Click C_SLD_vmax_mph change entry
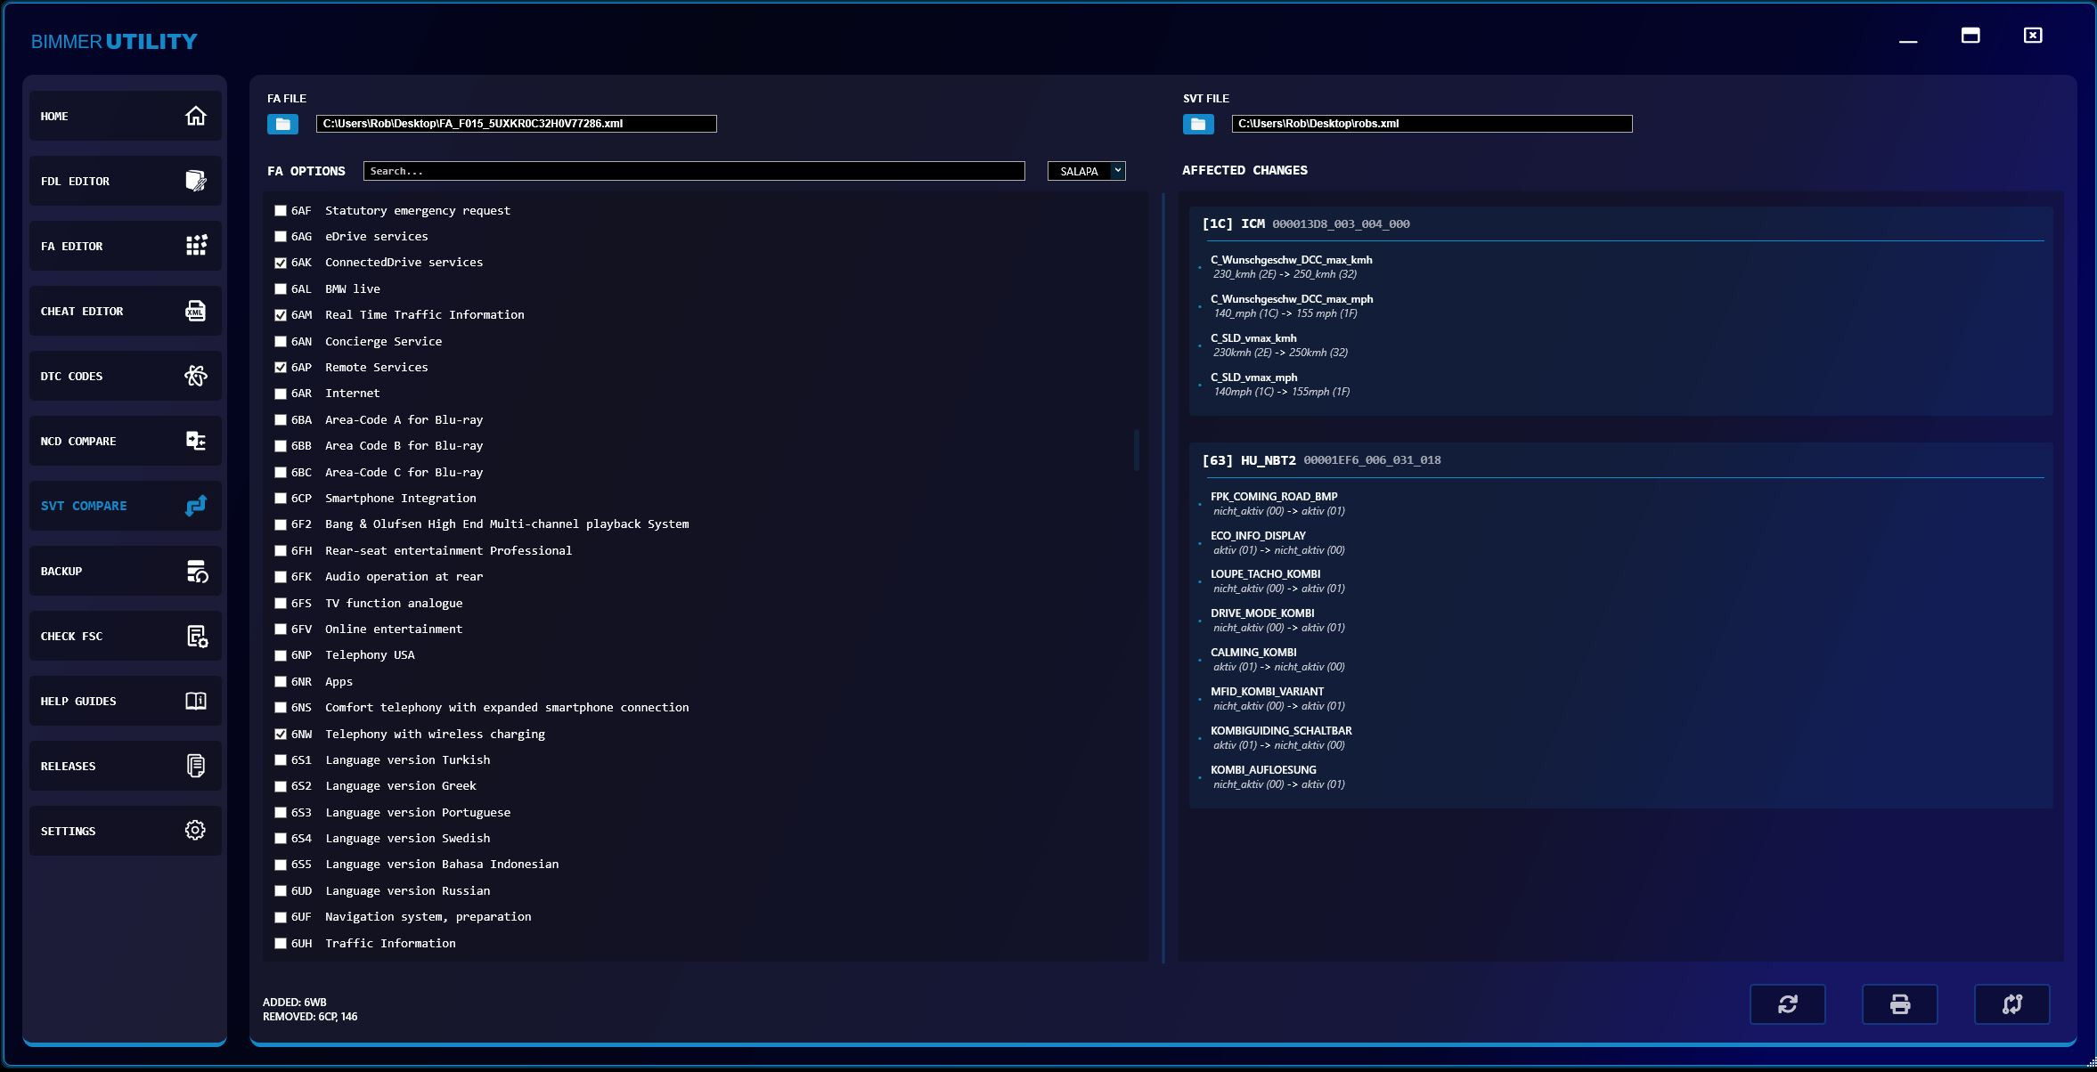Image resolution: width=2097 pixels, height=1072 pixels. tap(1280, 385)
